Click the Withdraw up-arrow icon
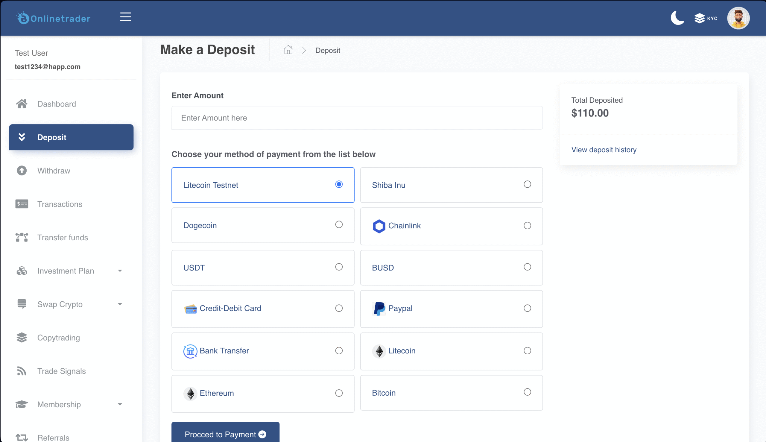766x442 pixels. [22, 171]
